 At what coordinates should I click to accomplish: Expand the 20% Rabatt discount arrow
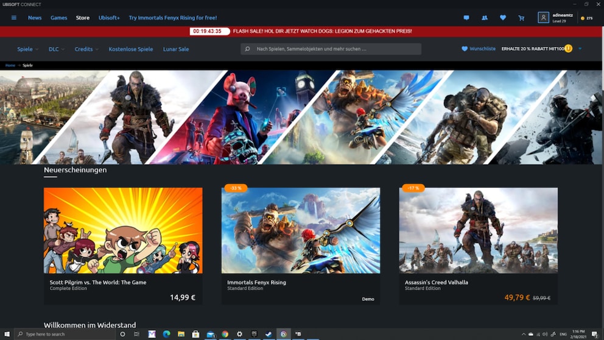pos(580,49)
